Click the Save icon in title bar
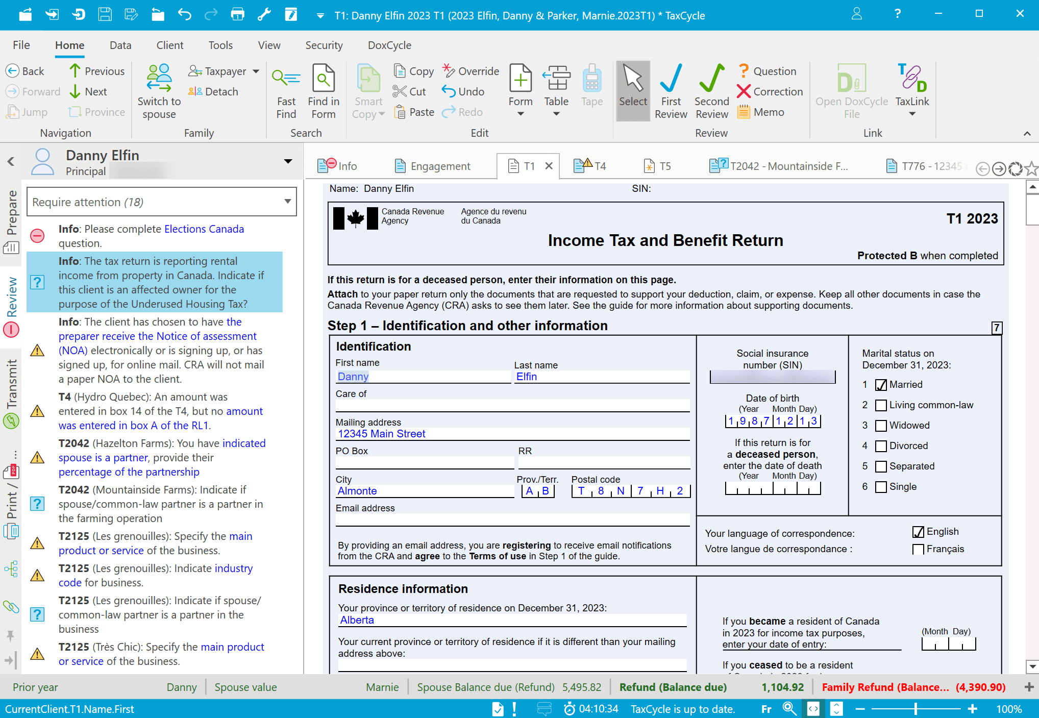 (x=105, y=14)
